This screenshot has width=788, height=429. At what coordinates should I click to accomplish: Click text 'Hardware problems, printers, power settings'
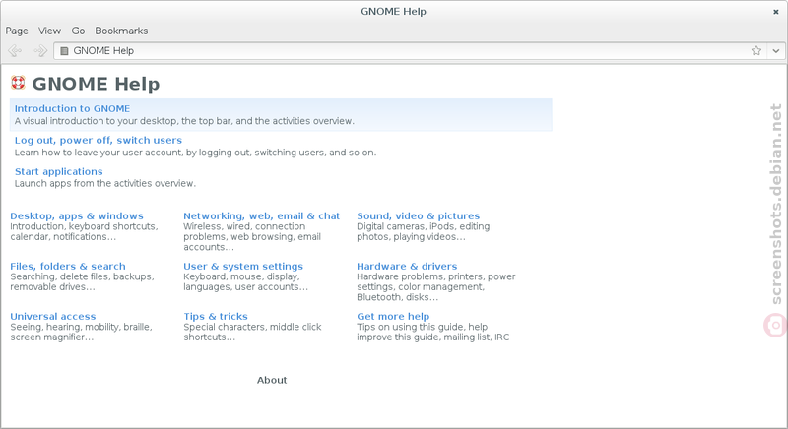(436, 282)
